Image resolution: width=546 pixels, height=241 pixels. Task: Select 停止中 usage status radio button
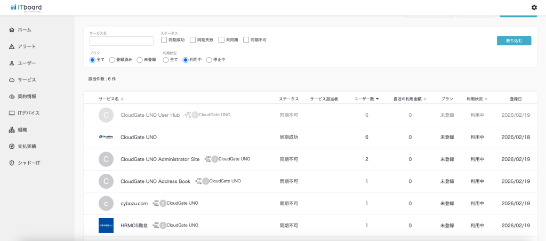click(209, 60)
